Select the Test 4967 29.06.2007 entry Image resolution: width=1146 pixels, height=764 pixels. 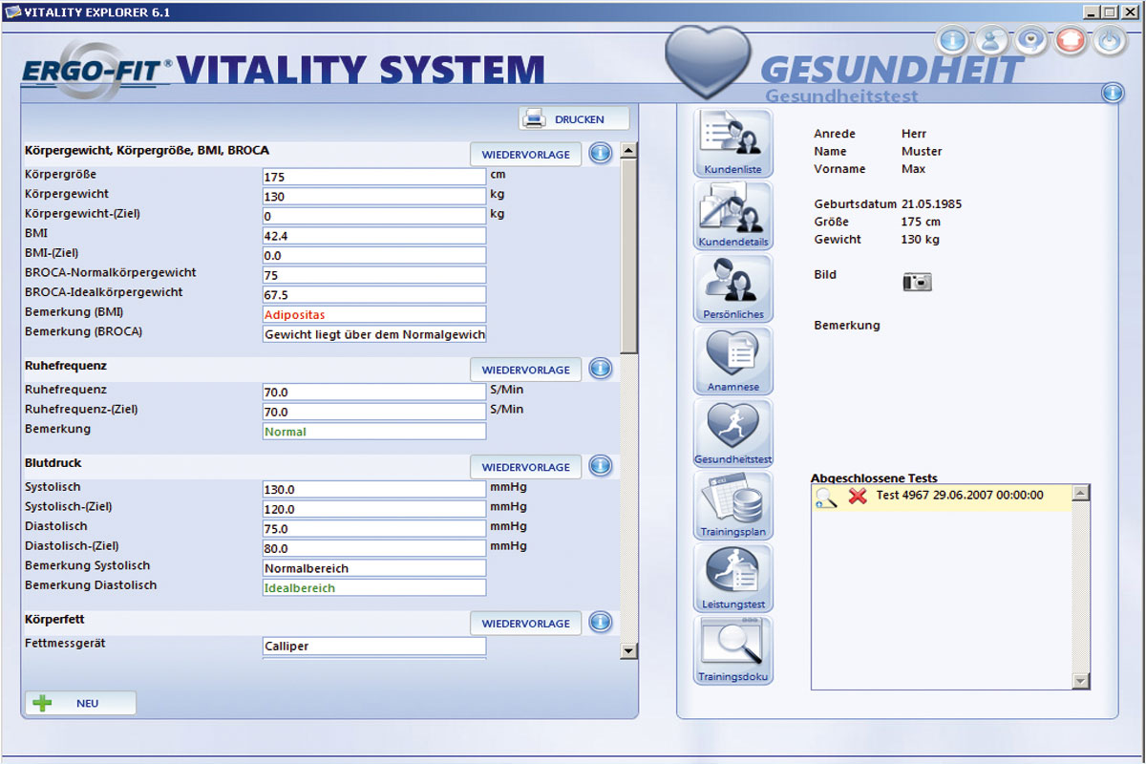click(x=942, y=498)
